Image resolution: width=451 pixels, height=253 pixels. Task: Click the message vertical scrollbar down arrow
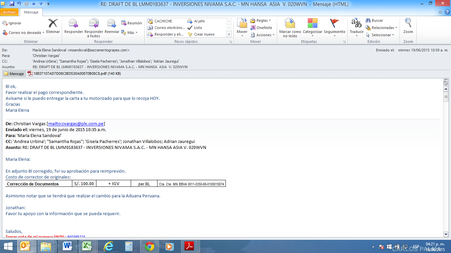pyautogui.click(x=446, y=234)
